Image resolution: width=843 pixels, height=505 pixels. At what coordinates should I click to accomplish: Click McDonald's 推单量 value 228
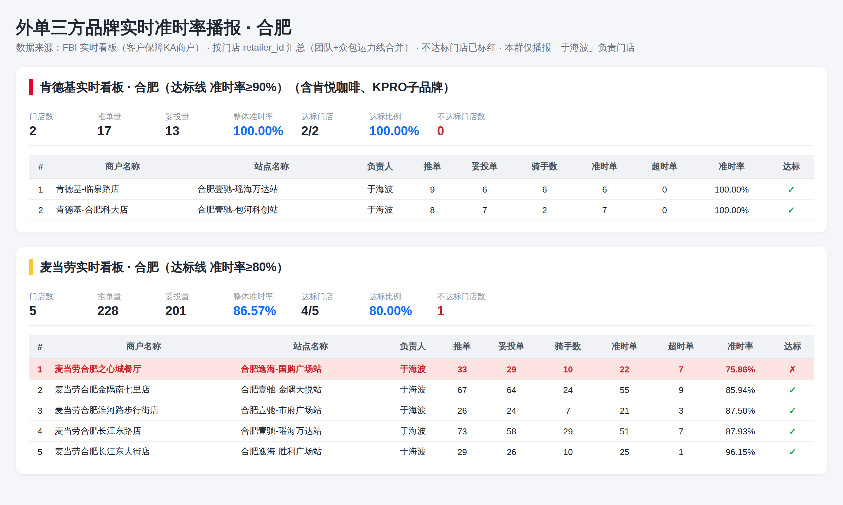pos(108,311)
